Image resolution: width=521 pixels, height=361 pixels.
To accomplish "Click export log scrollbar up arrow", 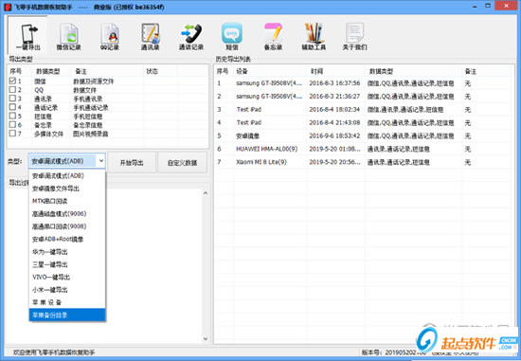I will click(206, 193).
